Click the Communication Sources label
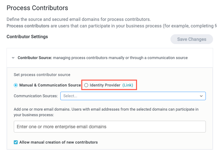The image size is (217, 155). [x=36, y=96]
